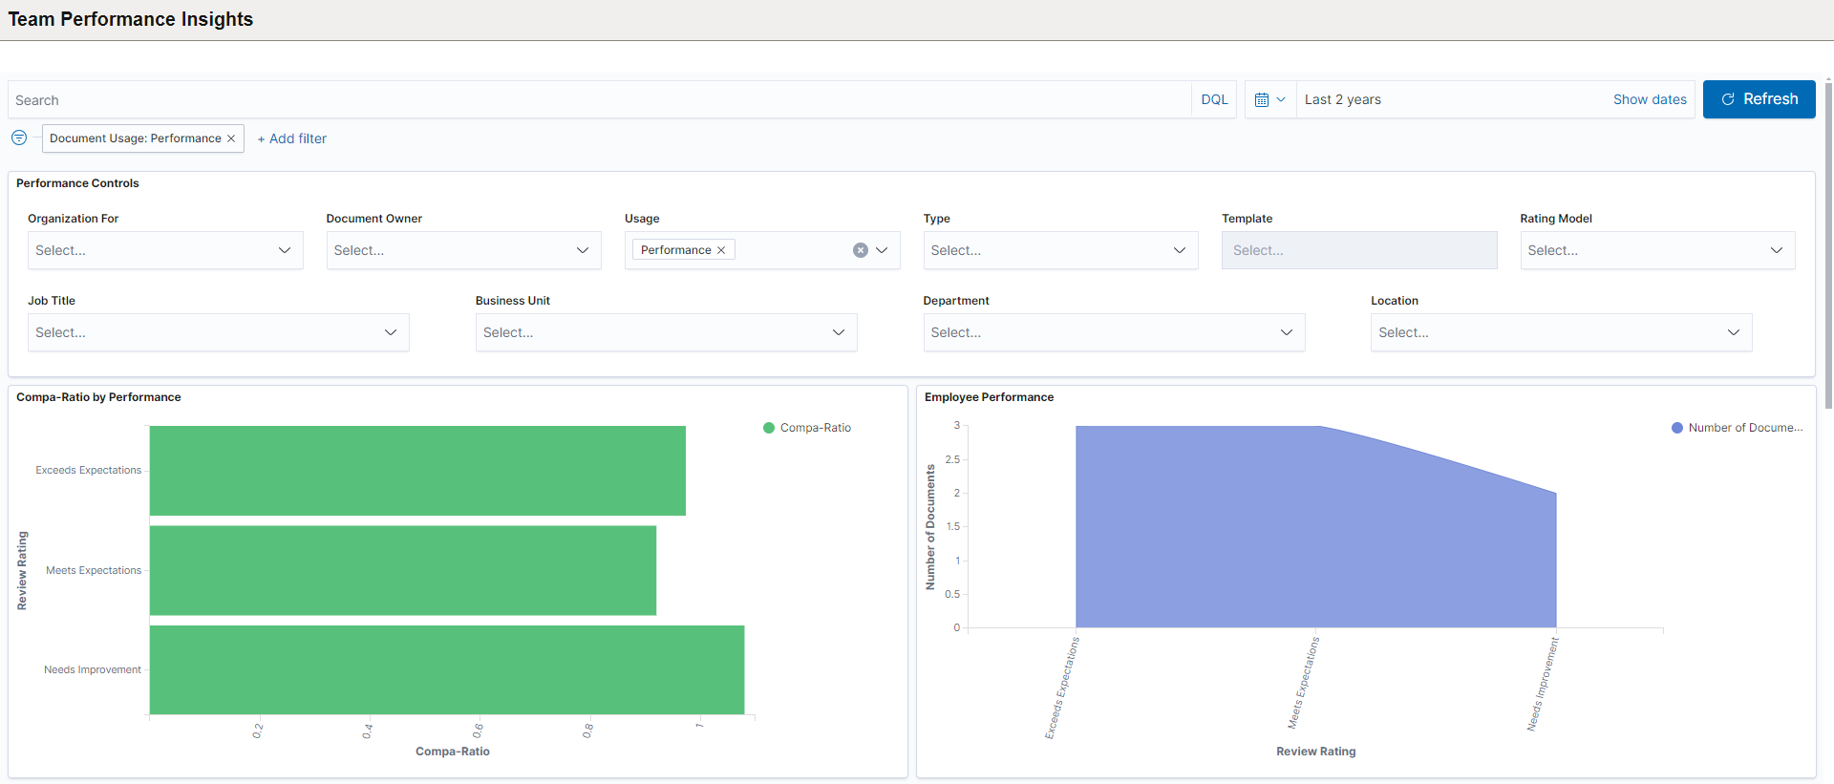Click the page vertical scrollbar
The image size is (1834, 784).
(x=1828, y=245)
